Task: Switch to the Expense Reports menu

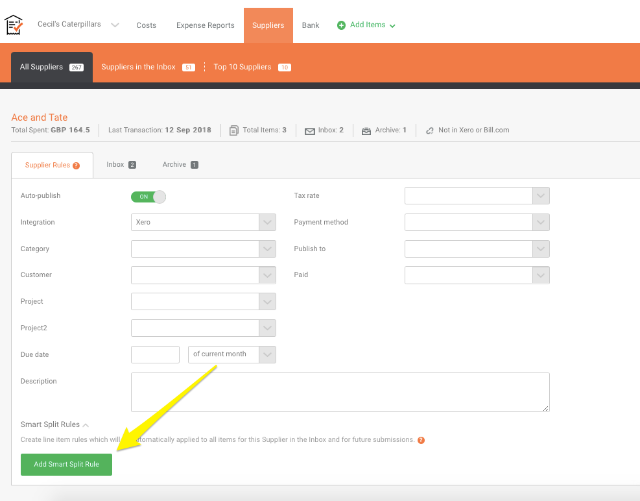Action: point(205,25)
